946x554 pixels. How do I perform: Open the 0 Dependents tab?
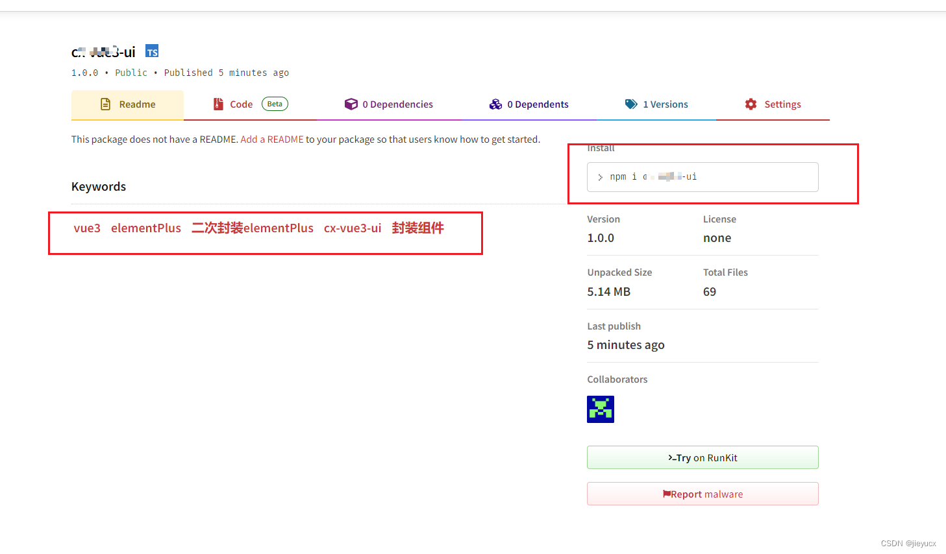(x=529, y=104)
